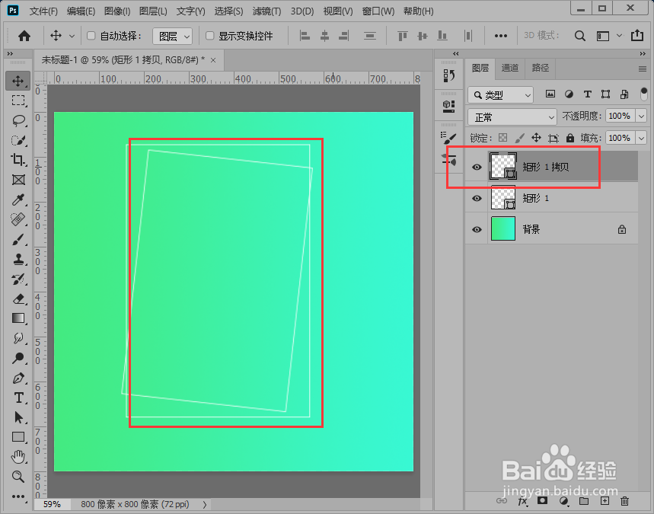Open the 图像(I) menu

click(117, 11)
